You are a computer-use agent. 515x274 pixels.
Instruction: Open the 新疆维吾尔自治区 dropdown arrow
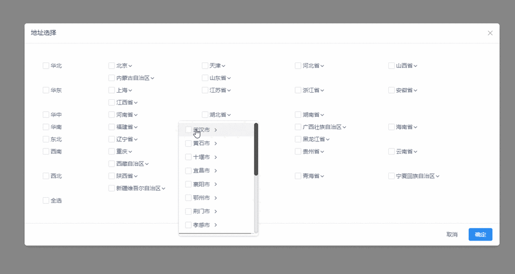tap(163, 189)
